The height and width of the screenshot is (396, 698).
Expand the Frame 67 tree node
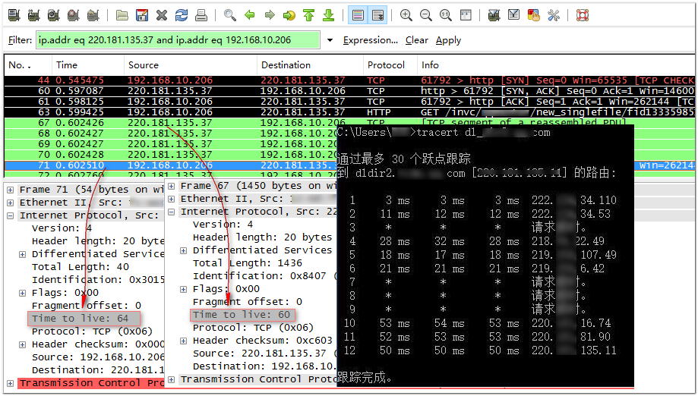point(172,186)
